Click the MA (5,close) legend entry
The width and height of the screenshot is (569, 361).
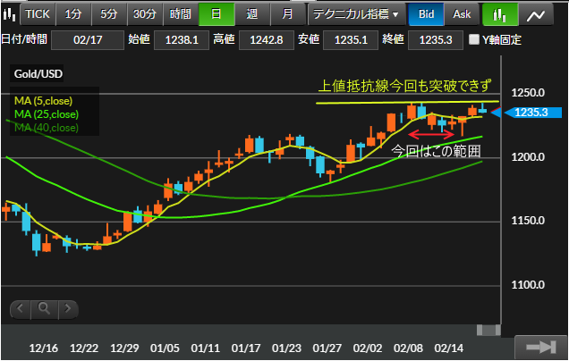pos(43,101)
